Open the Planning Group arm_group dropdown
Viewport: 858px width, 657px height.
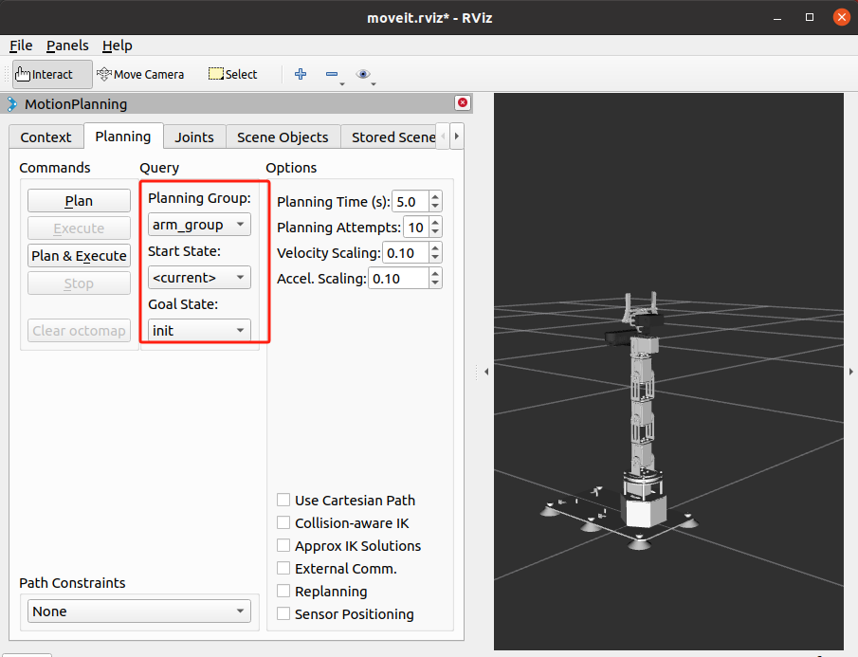click(x=199, y=225)
